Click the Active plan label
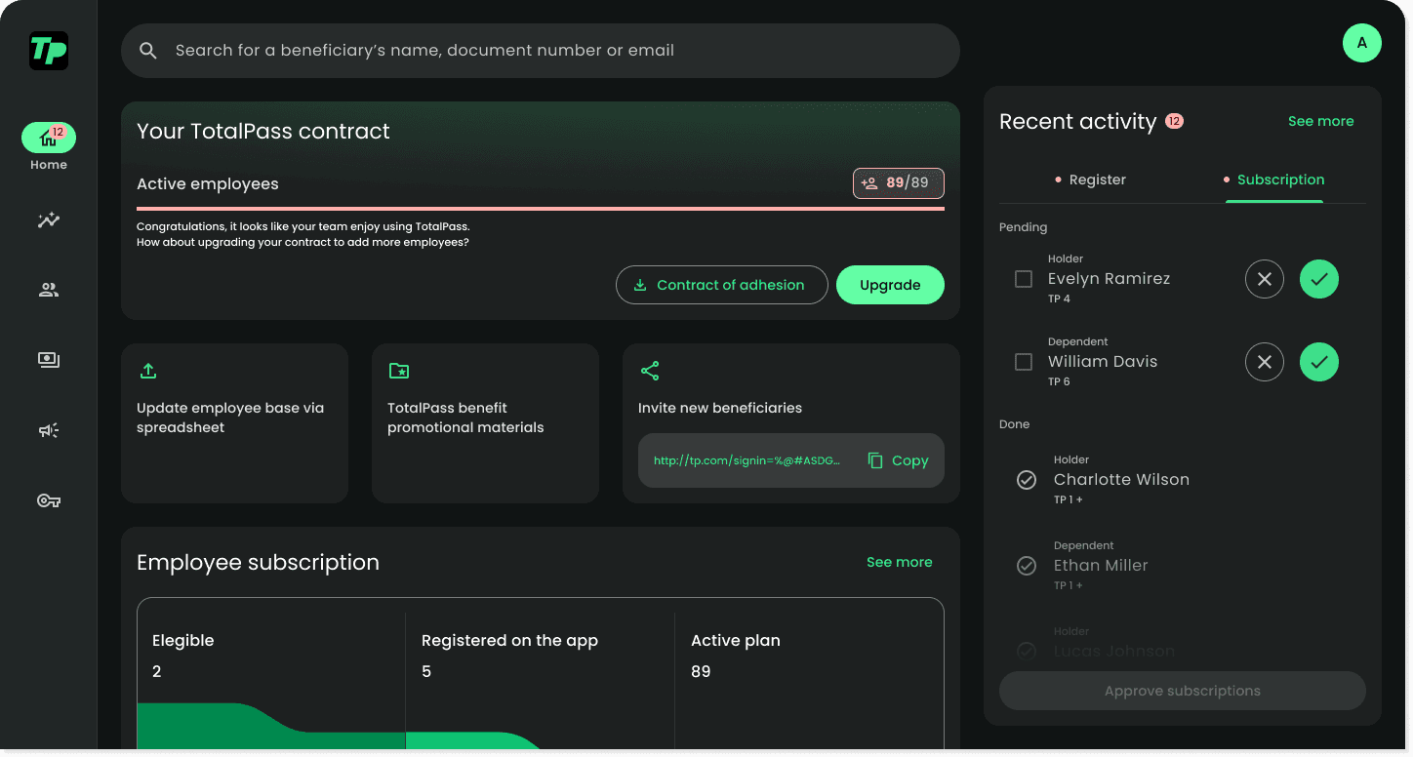This screenshot has width=1413, height=757. 736,641
